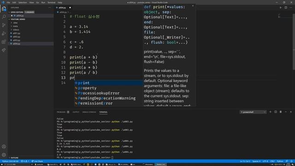The height and width of the screenshot is (166, 295).
Task: Click a004.py in the breadcrumb bar
Action: click(63, 12)
